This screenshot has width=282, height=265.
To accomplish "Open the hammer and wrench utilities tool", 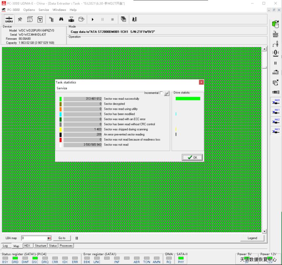I will coord(20,19).
